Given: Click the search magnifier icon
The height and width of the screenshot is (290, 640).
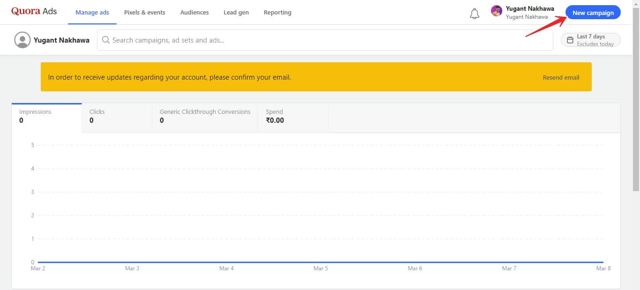Looking at the screenshot, I should point(106,40).
